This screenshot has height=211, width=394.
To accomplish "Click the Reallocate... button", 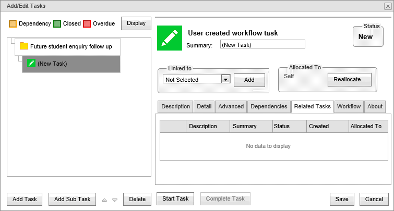I will [350, 80].
